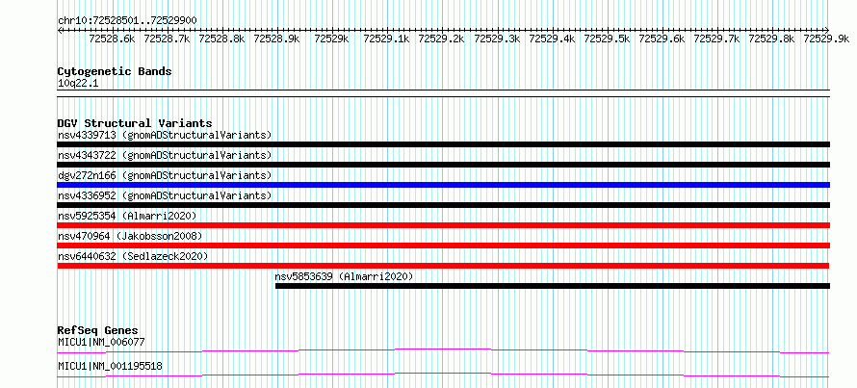857x388 pixels.
Task: Click the nsv4343722 variant label
Action: tap(165, 155)
